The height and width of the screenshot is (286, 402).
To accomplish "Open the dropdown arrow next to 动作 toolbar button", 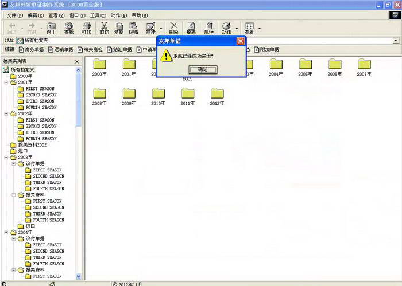I will coord(237,29).
